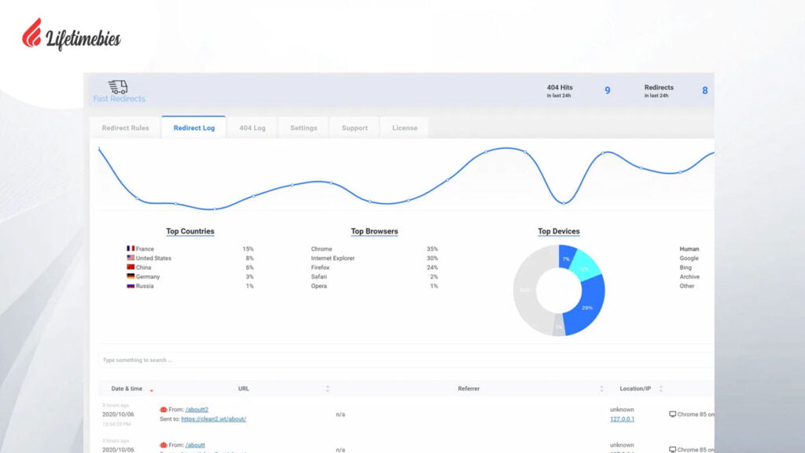This screenshot has width=805, height=453.
Task: Open the /aboutt2 source link
Action: point(197,409)
